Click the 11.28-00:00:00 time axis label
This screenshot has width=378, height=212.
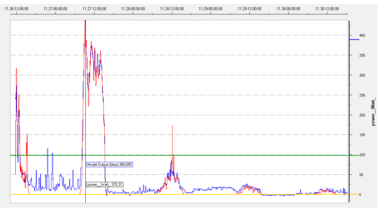pyautogui.click(x=133, y=9)
